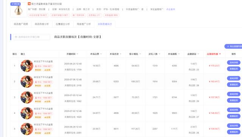Switch to the 商品推广视频 tab
Screen dimensions: 242x137
(21, 24)
